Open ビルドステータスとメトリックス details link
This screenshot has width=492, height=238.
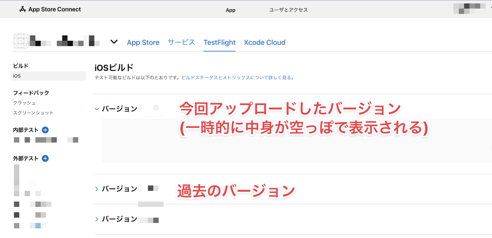point(236,78)
